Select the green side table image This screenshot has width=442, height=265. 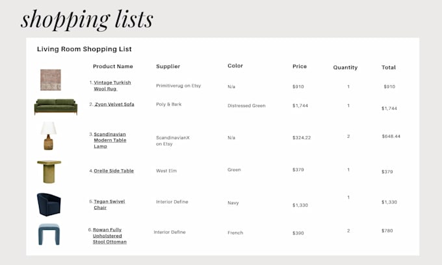[49, 172]
